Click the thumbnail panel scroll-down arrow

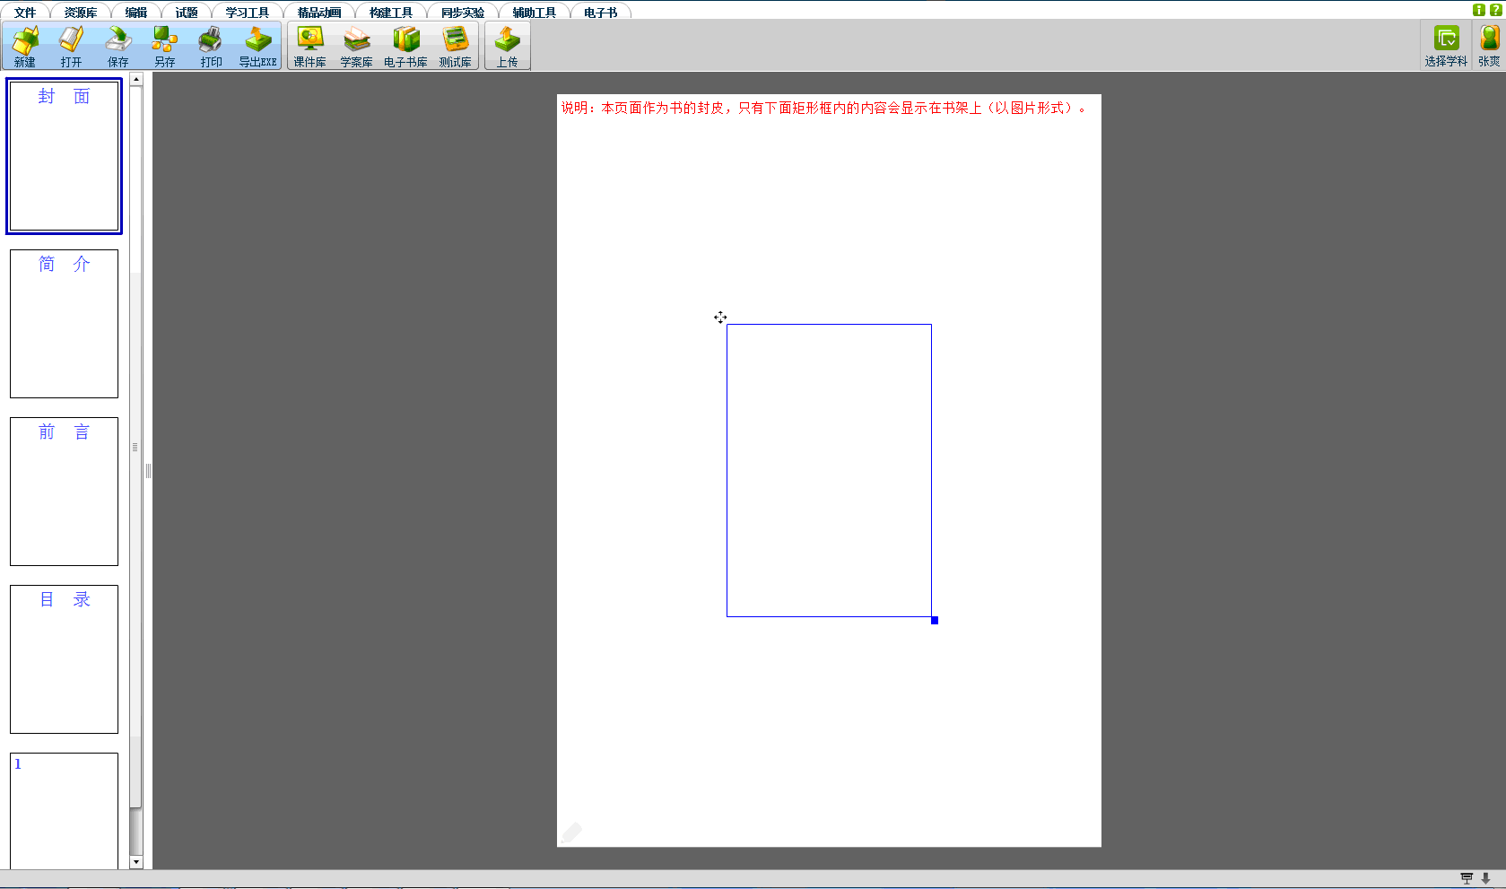point(136,862)
